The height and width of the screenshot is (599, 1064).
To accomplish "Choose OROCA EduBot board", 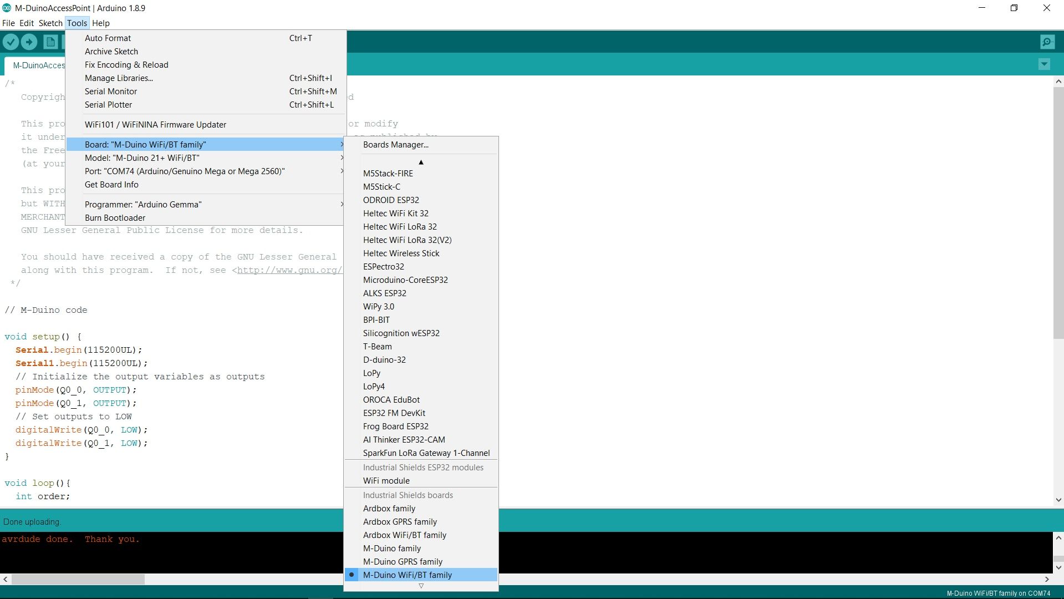I will click(x=421, y=400).
